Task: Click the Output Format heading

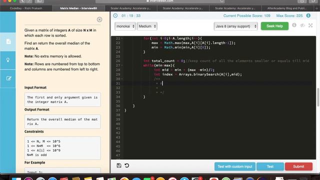Action: (x=36, y=109)
